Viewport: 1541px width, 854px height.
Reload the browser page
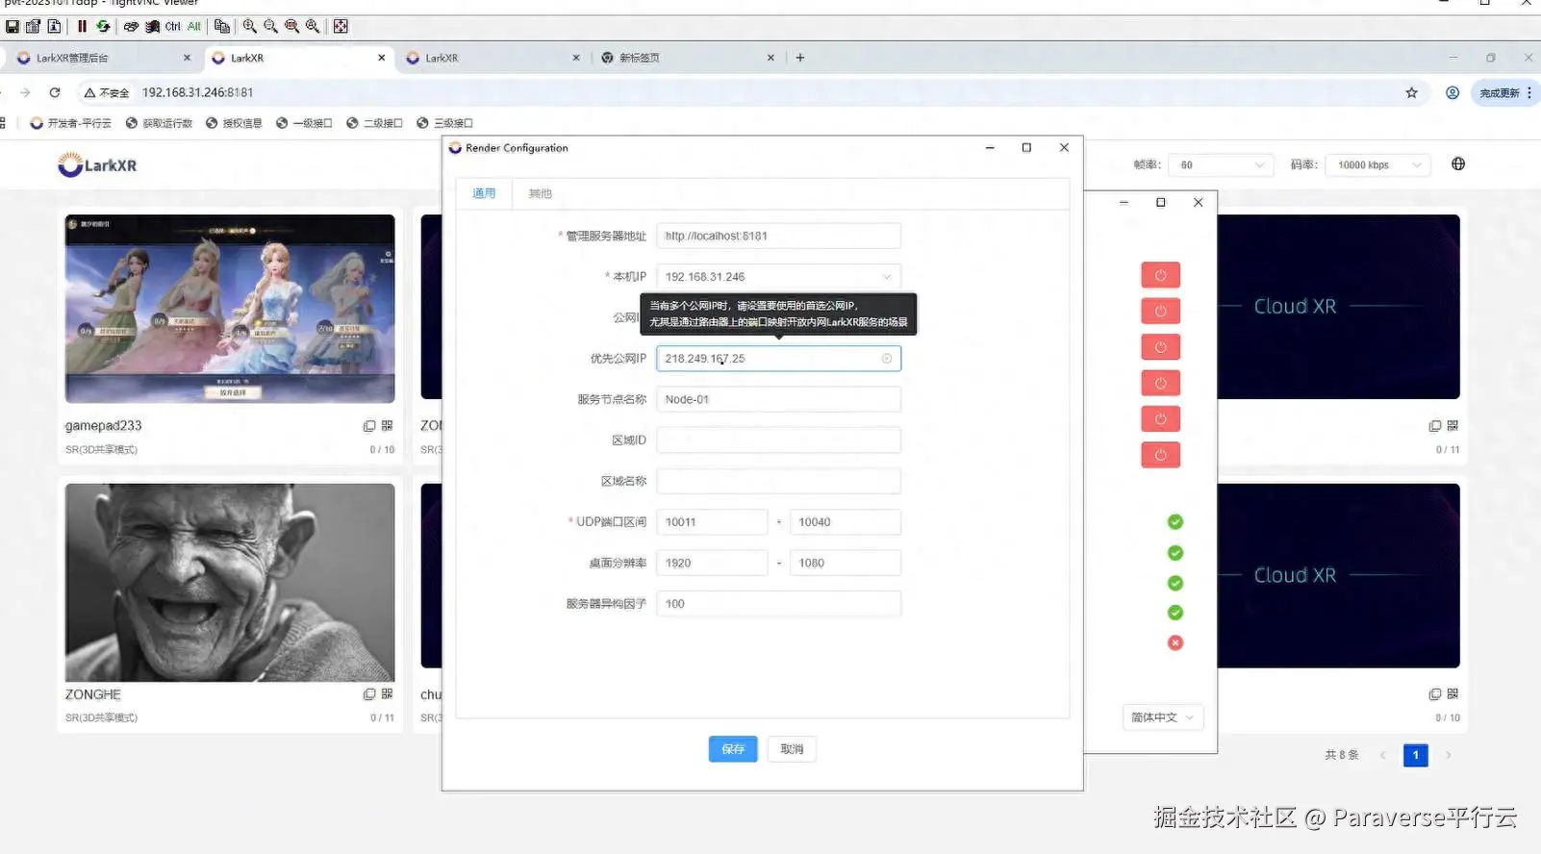tap(55, 92)
